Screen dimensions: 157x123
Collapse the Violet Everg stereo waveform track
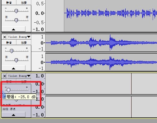(13, 68)
